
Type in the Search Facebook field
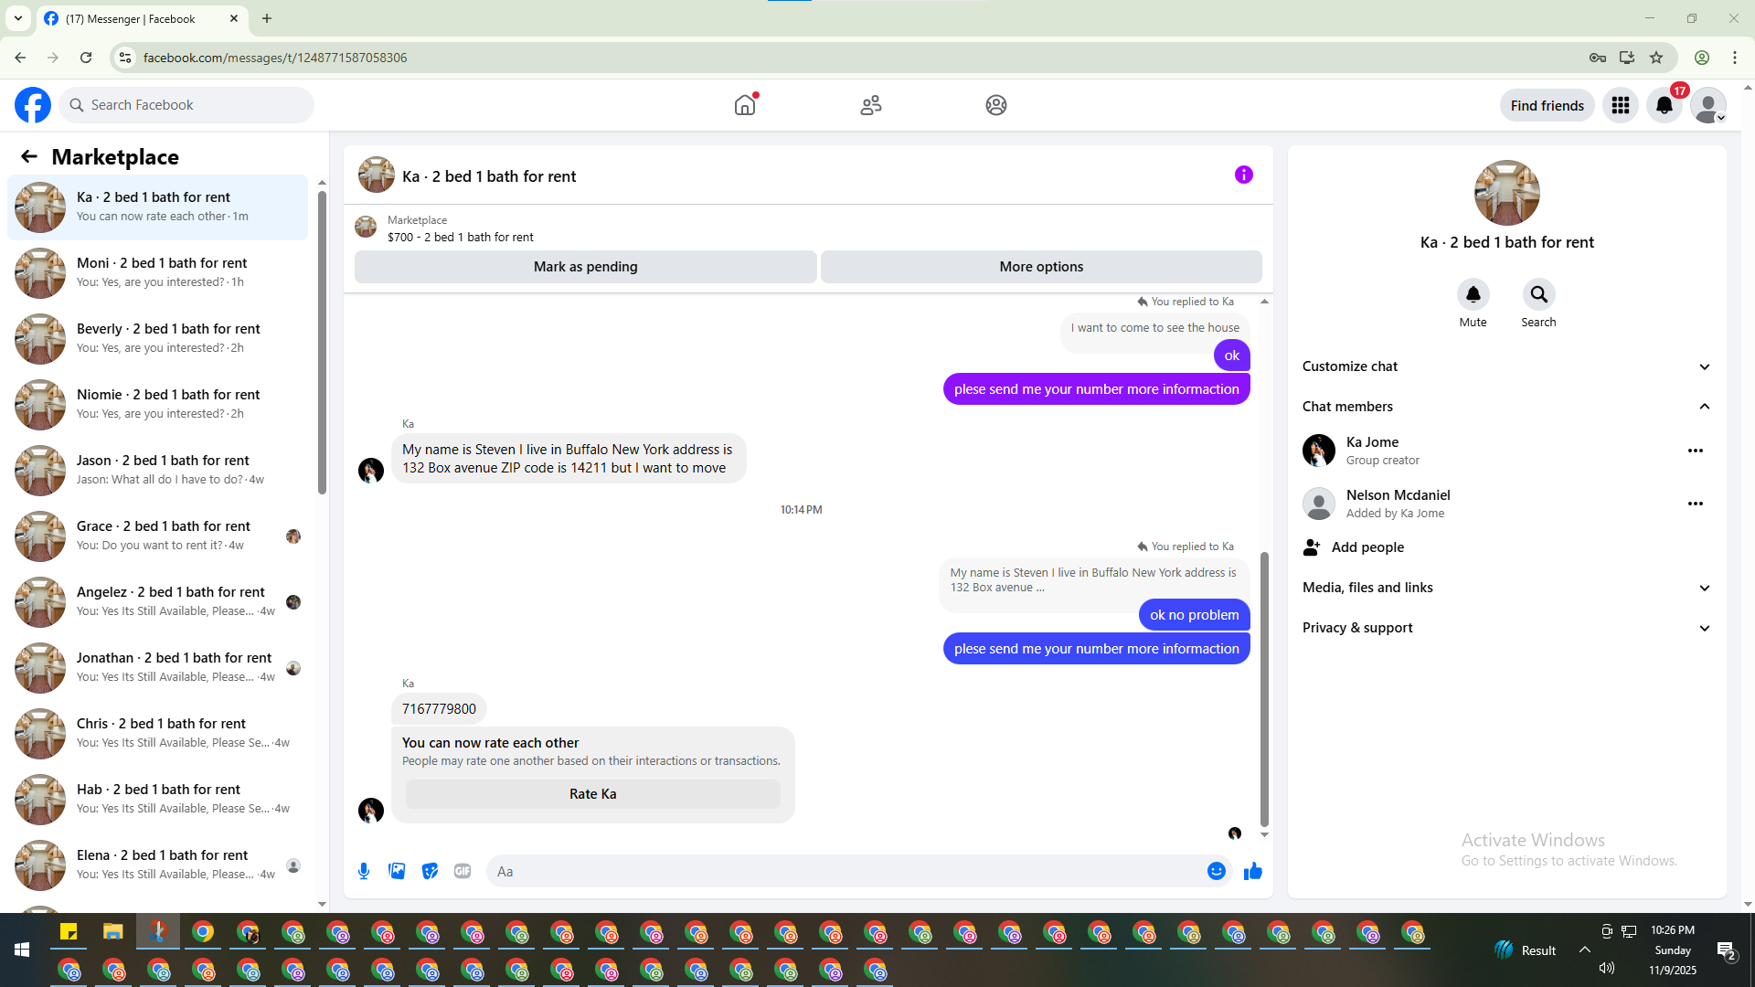coord(186,105)
